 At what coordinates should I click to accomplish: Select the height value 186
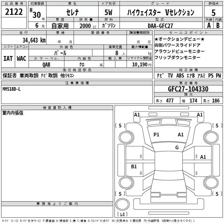216,101
